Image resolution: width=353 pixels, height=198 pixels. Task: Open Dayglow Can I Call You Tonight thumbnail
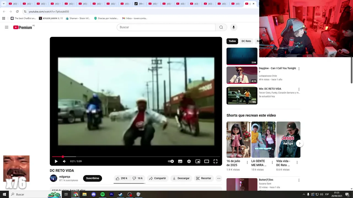[x=242, y=75]
